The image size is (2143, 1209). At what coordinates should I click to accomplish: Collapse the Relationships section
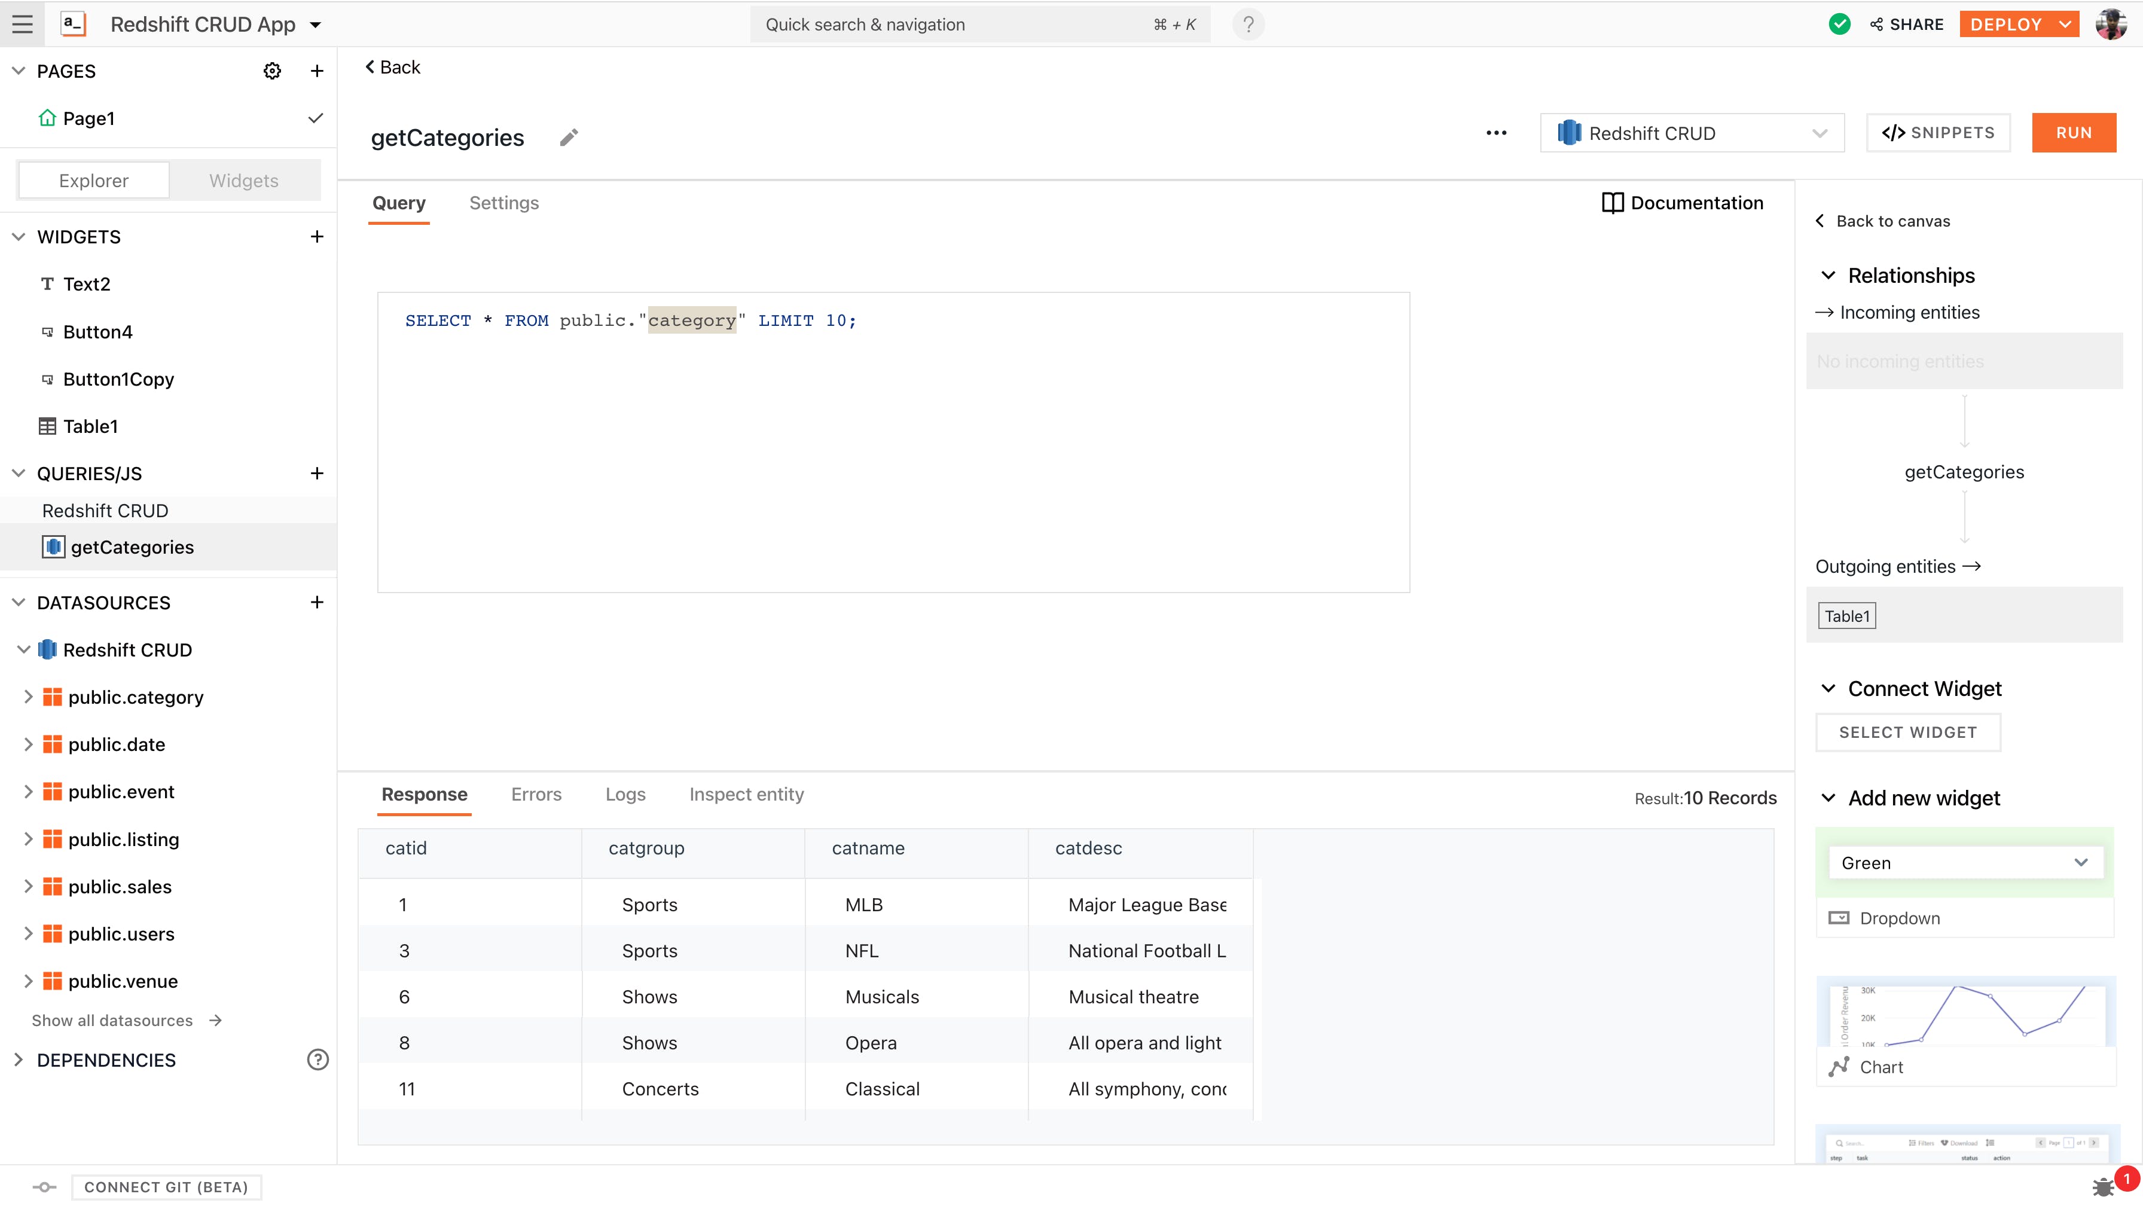point(1828,276)
